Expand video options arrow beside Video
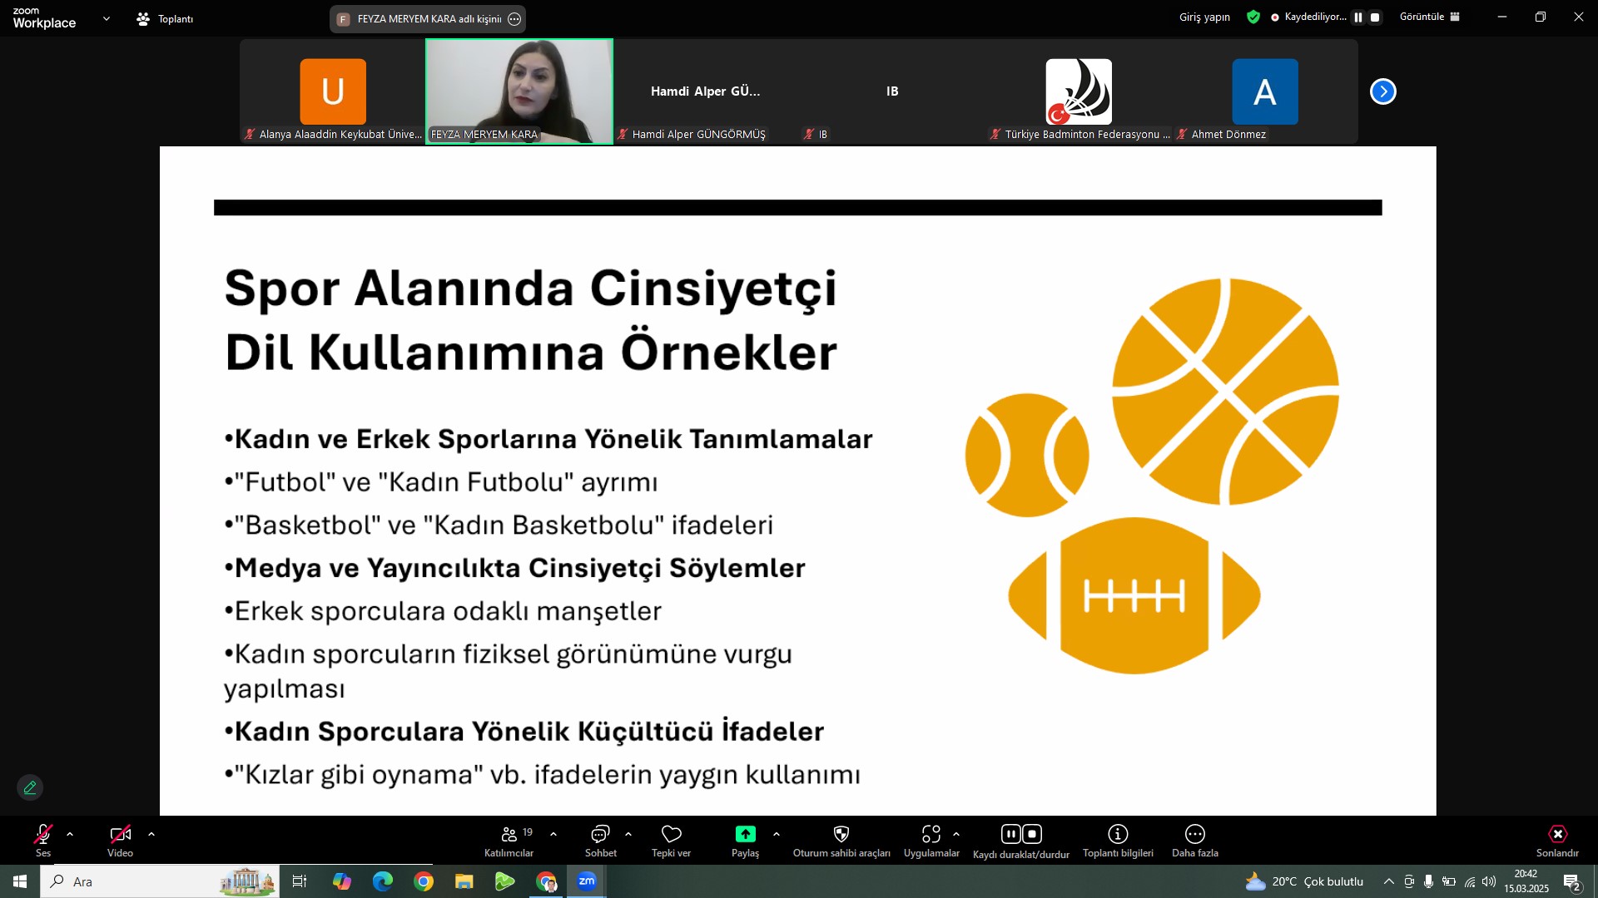The height and width of the screenshot is (898, 1598). (151, 834)
